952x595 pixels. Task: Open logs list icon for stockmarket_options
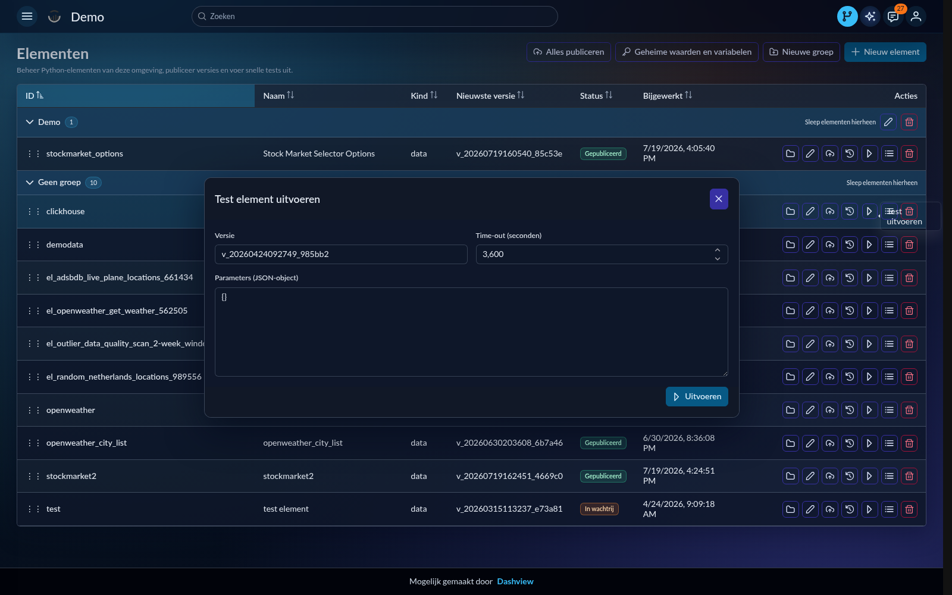pyautogui.click(x=890, y=154)
